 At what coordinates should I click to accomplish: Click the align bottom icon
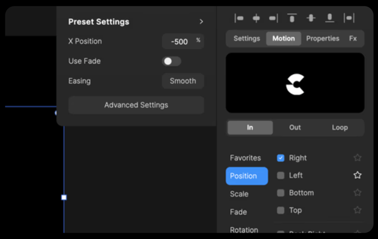pos(330,19)
